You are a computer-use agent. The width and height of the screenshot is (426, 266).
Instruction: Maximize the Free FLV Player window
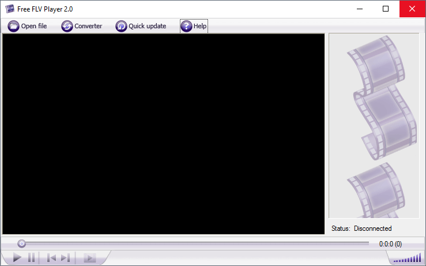(386, 9)
